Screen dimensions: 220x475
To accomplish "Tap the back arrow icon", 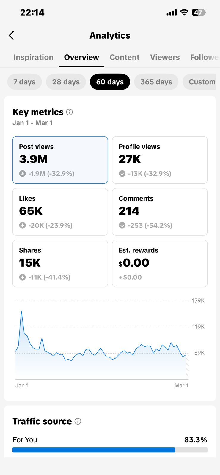I will 12,36.
